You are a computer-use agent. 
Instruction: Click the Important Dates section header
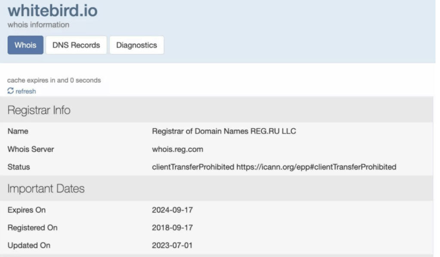46,189
